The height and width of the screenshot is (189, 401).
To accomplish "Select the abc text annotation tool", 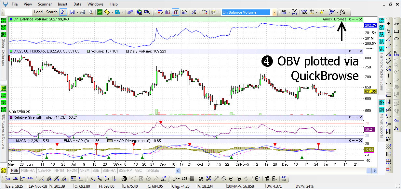I will pyautogui.click(x=396, y=23).
